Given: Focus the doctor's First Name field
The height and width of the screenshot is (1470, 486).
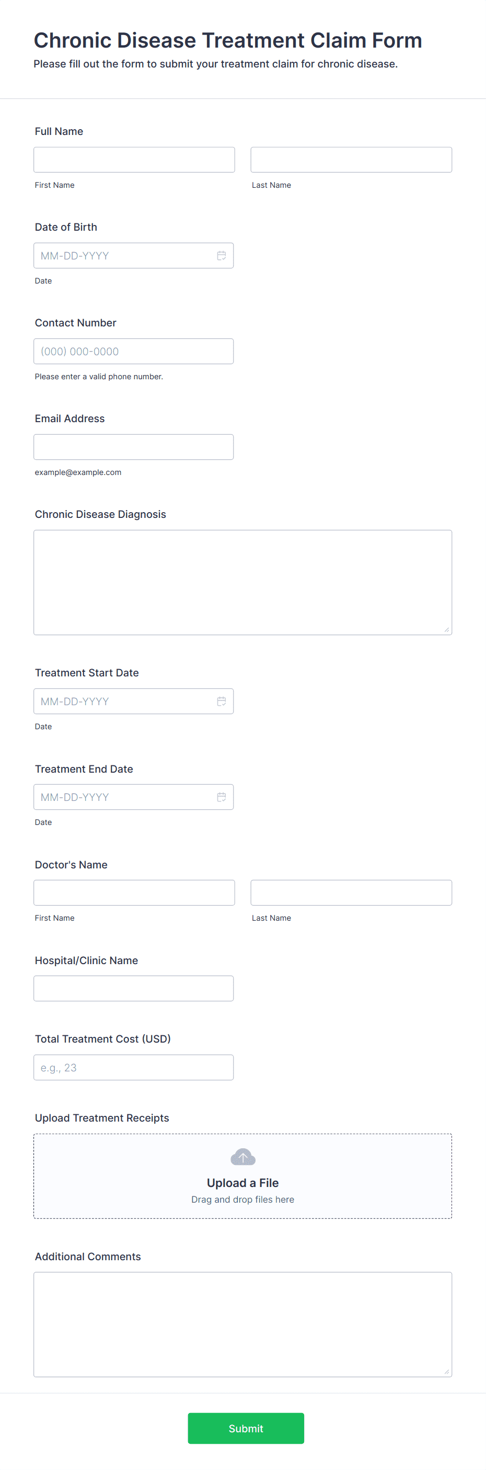Looking at the screenshot, I should (134, 893).
